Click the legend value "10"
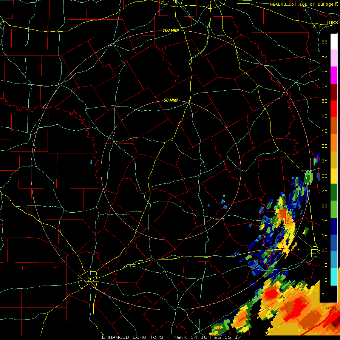The image size is (340, 340). click(325, 250)
